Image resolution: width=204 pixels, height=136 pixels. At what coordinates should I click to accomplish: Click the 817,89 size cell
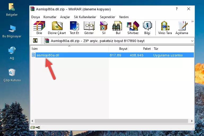coord(115,55)
